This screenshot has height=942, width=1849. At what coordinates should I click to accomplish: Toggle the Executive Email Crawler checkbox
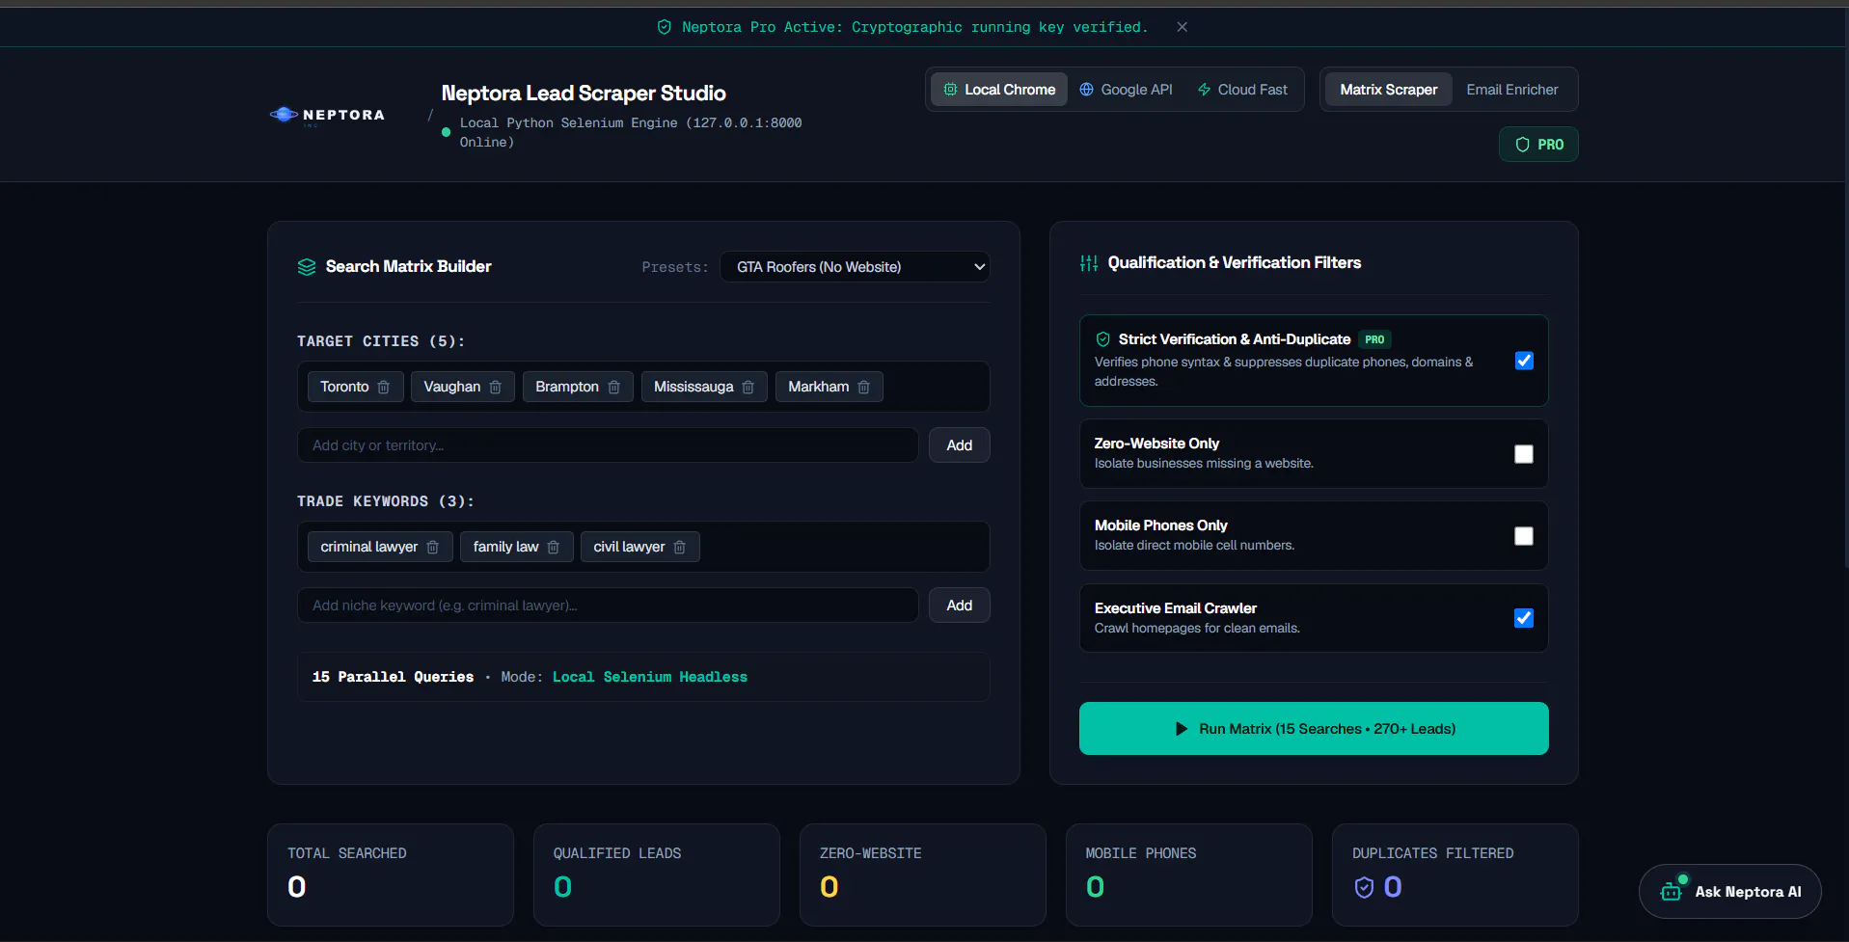point(1524,618)
